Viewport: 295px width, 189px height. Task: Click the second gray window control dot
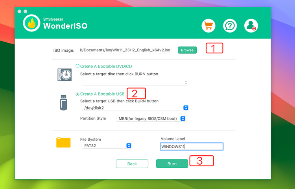[25, 11]
